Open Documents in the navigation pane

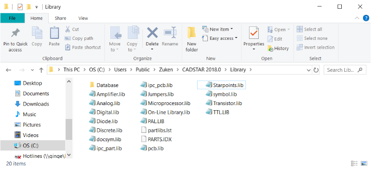pos(32,94)
